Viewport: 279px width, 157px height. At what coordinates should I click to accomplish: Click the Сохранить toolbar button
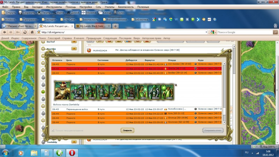[x=27, y=13]
